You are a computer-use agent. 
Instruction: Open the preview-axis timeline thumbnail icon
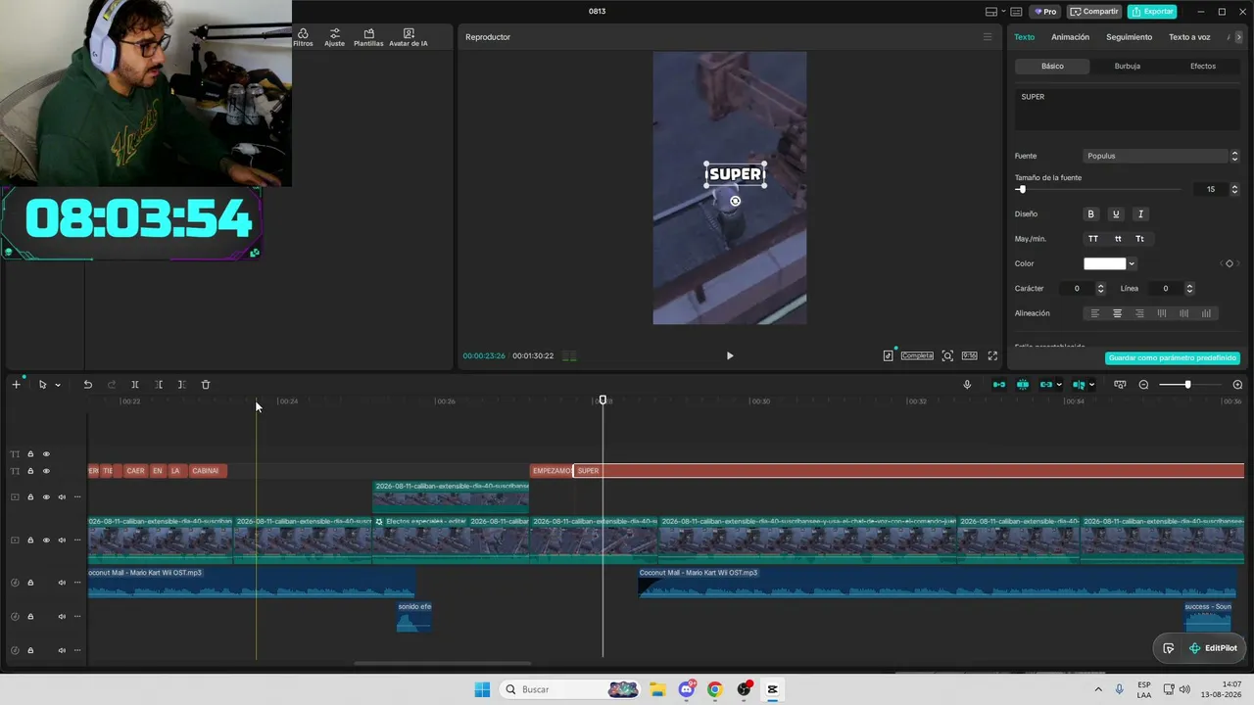pyautogui.click(x=1120, y=385)
